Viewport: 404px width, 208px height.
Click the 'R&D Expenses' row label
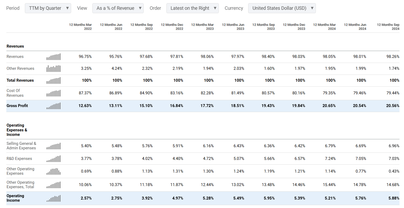click(19, 159)
